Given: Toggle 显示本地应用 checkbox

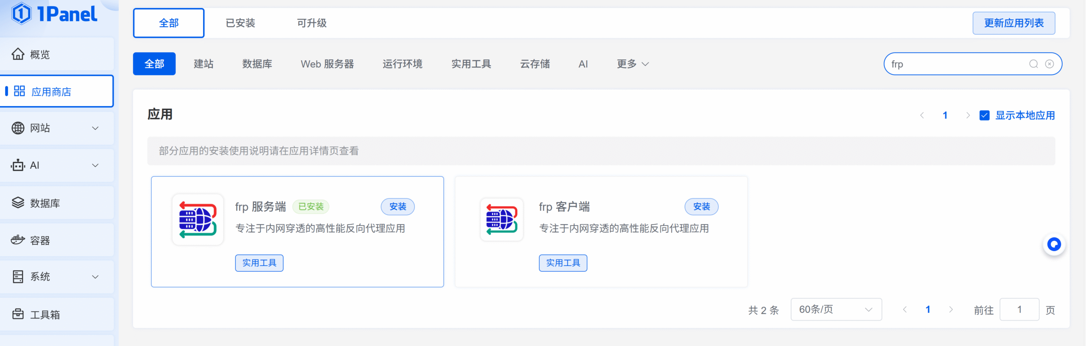Looking at the screenshot, I should [x=984, y=115].
